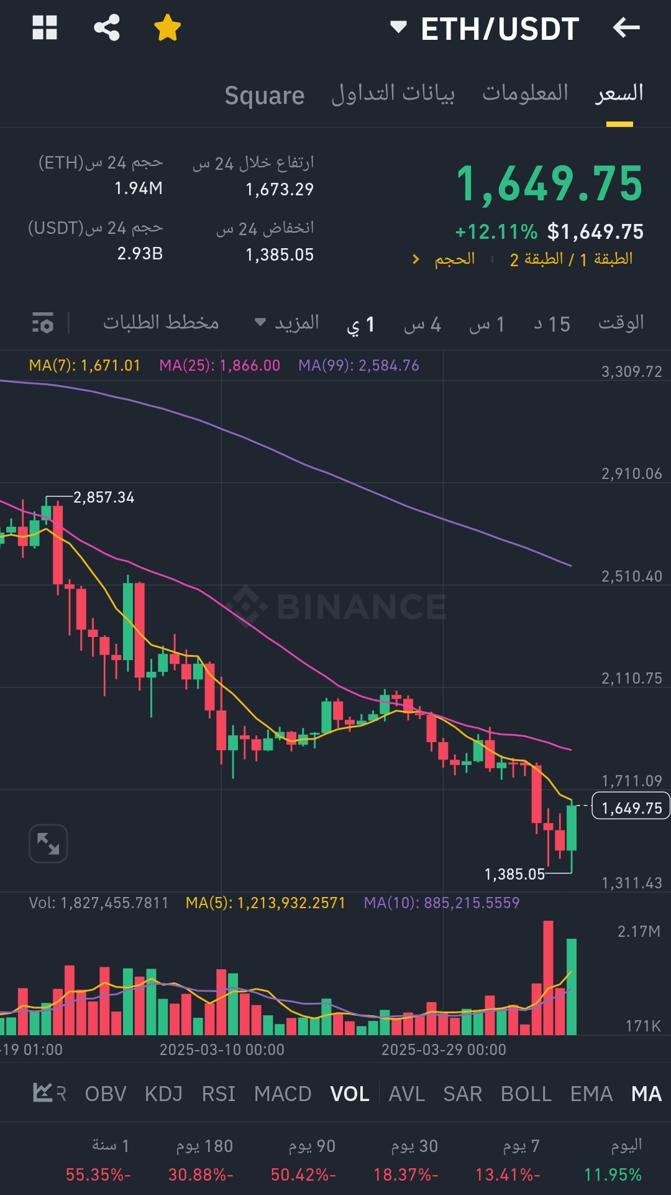Viewport: 671px width, 1195px height.
Task: Tap the current price marker 1,649.75
Action: pos(631,807)
